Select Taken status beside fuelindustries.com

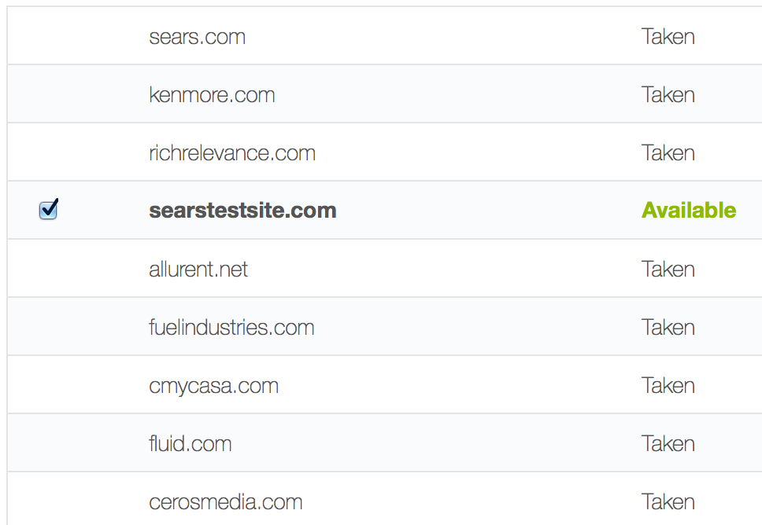click(x=668, y=328)
